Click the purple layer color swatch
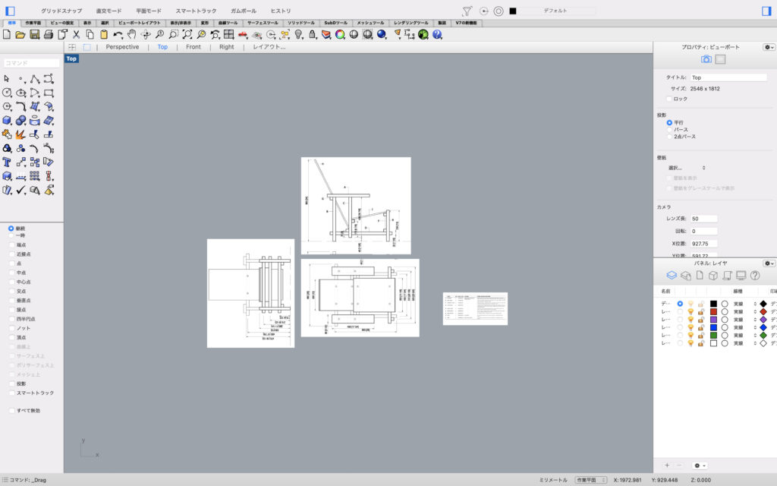Image resolution: width=777 pixels, height=486 pixels. pos(713,320)
